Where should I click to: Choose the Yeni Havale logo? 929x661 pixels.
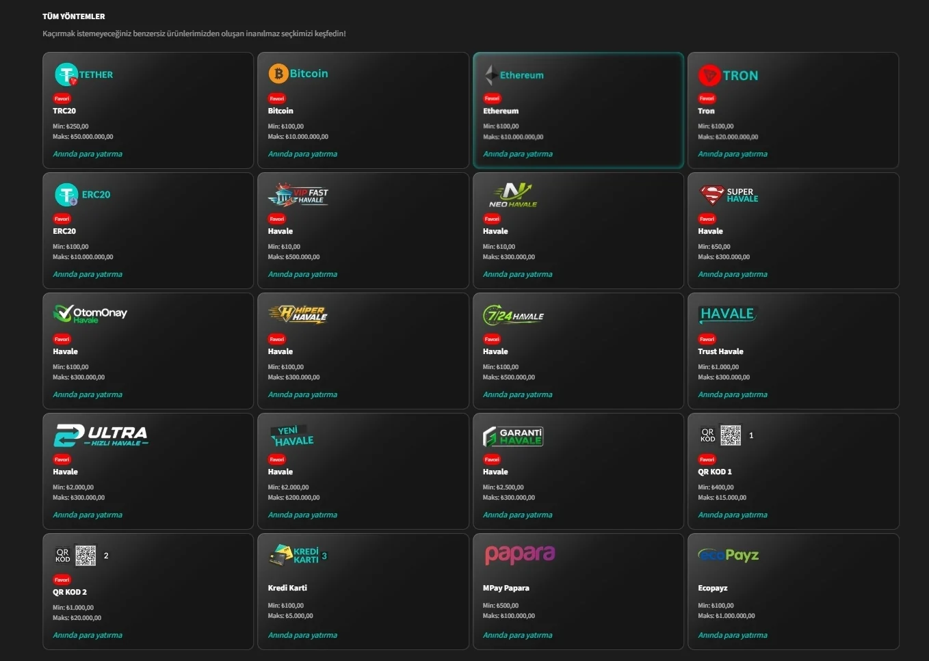click(x=293, y=435)
